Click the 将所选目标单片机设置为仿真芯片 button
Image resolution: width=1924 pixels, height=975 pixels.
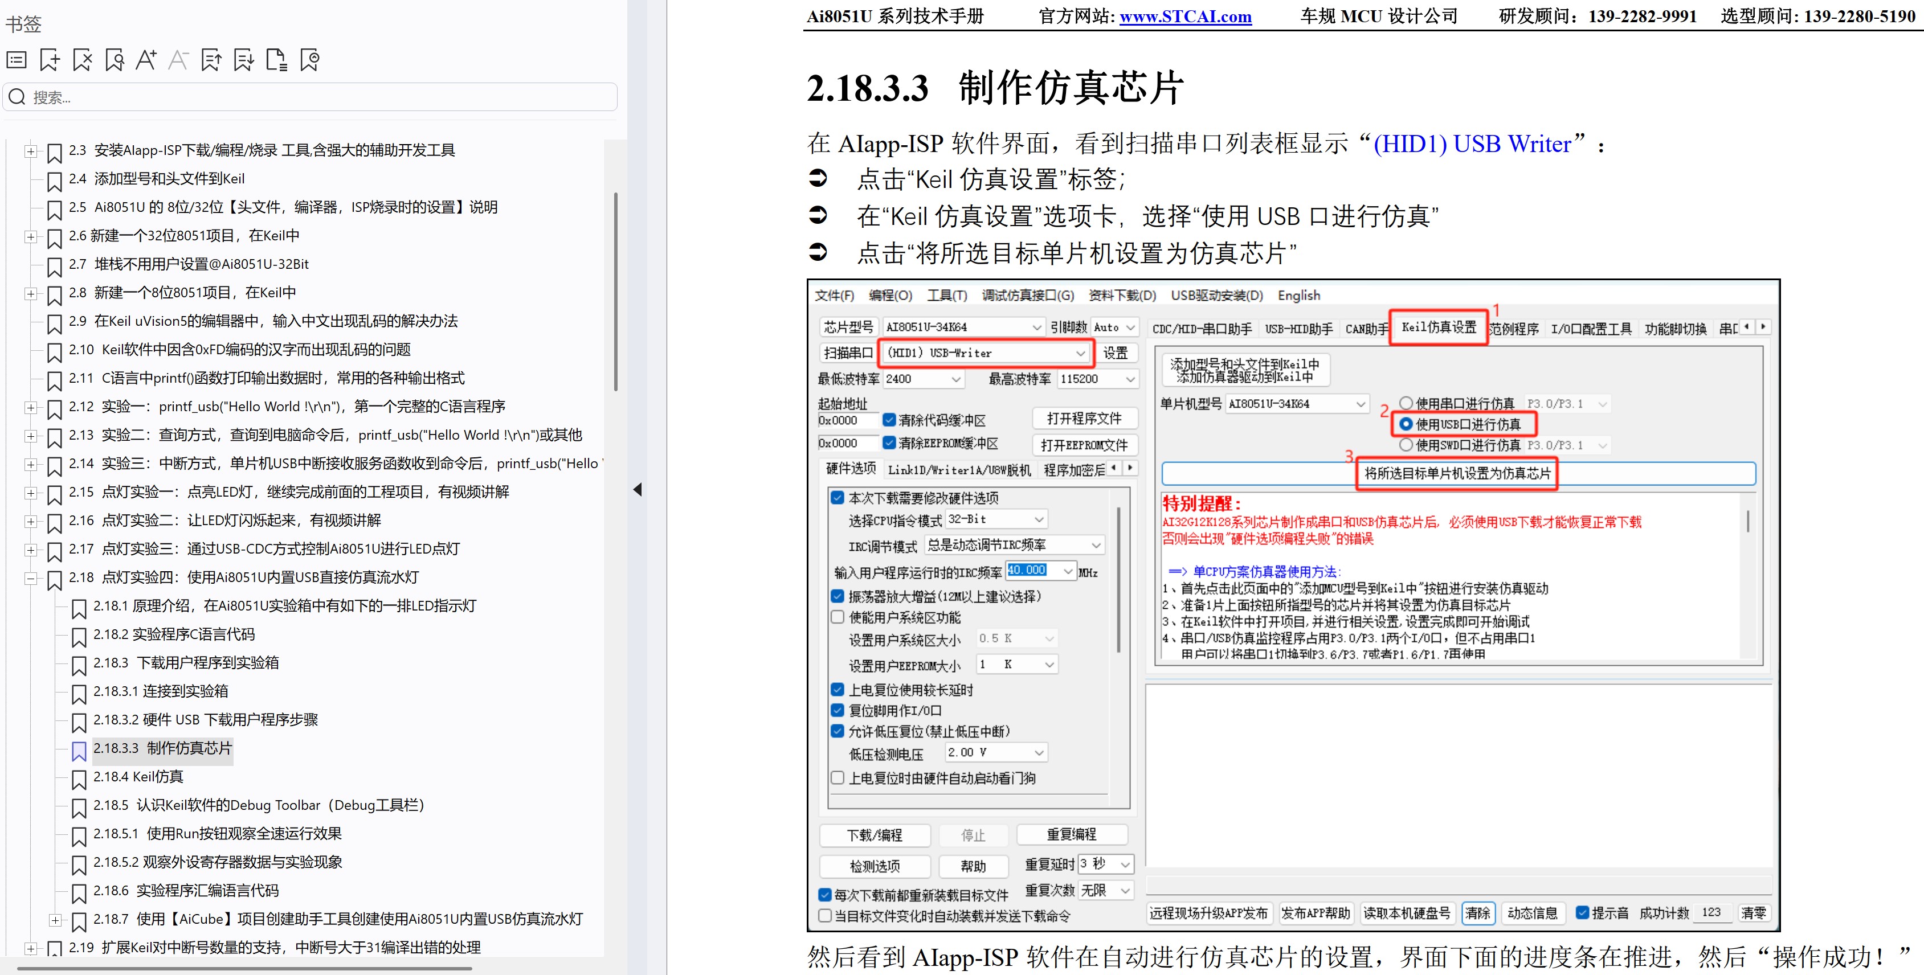(x=1458, y=473)
